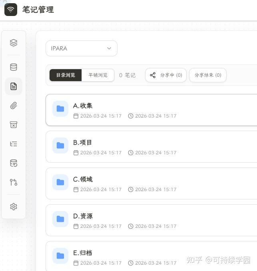Open the C.领域 folder card

coord(151,183)
